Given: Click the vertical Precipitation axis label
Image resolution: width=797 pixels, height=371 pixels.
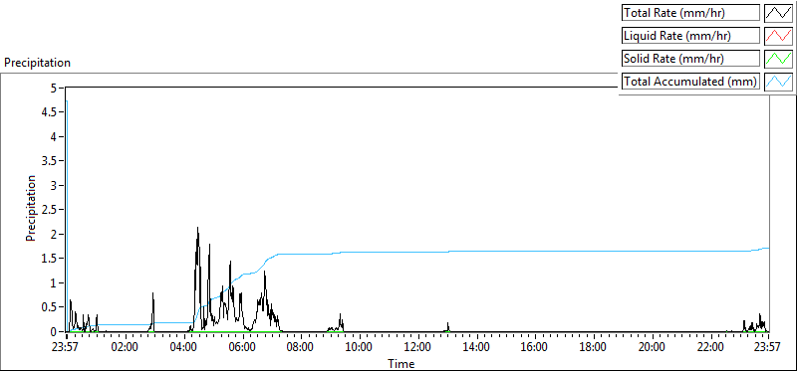Looking at the screenshot, I should click(x=31, y=208).
